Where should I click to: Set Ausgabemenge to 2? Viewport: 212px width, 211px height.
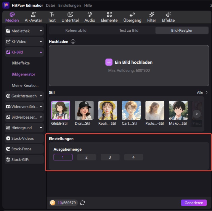pos(86,157)
